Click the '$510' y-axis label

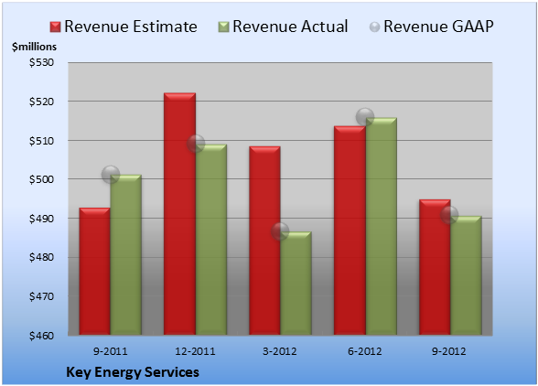(41, 141)
